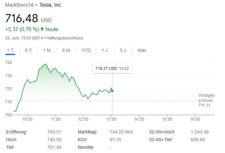Switch to the 5 T. chart range
The image size is (225, 153).
click(x=29, y=50)
